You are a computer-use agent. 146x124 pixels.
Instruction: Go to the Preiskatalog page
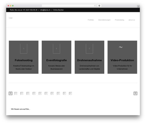(x=119, y=20)
